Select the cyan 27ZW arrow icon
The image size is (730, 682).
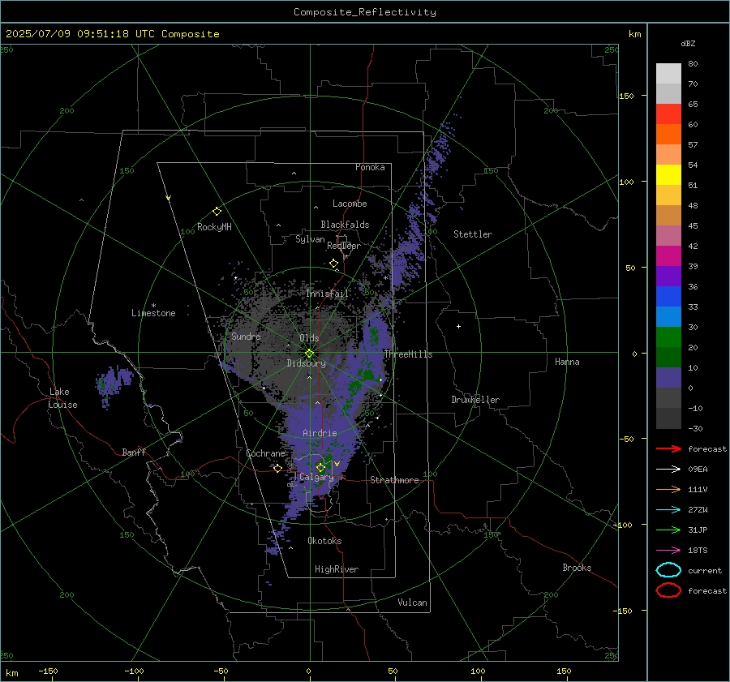pos(668,510)
